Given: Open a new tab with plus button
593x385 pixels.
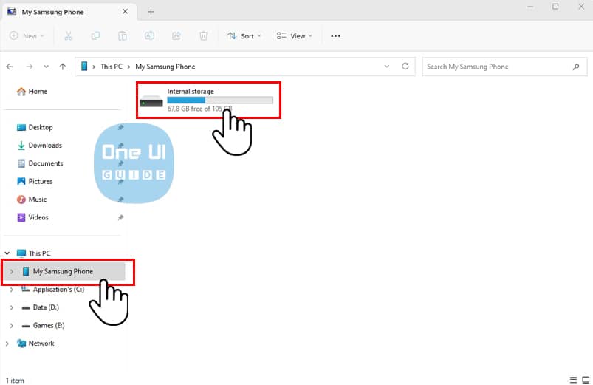Looking at the screenshot, I should click(151, 12).
